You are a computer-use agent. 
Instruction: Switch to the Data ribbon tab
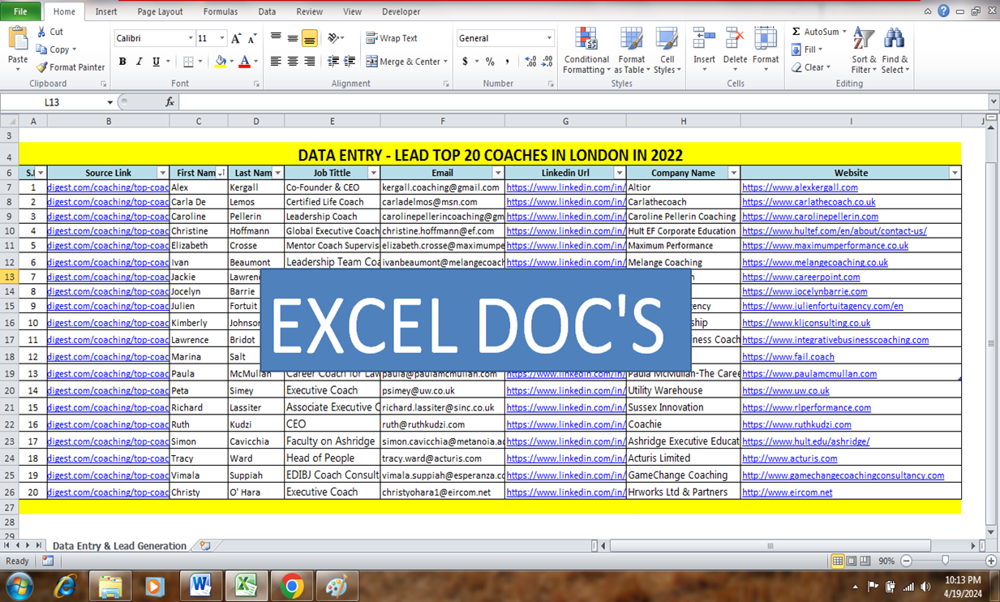pos(267,11)
